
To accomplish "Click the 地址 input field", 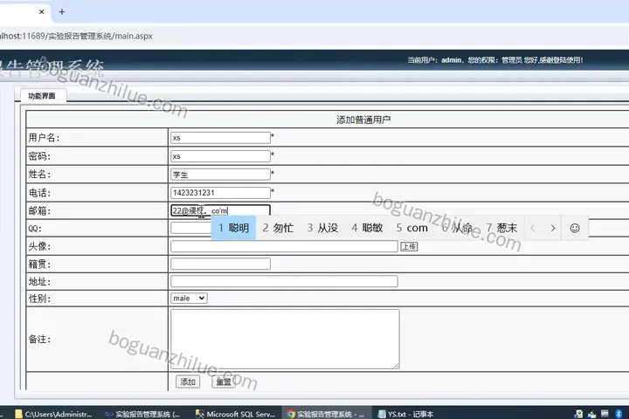I will coord(284,281).
